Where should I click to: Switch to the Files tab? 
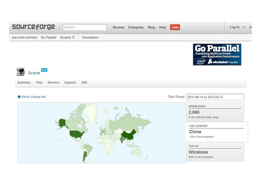39,82
